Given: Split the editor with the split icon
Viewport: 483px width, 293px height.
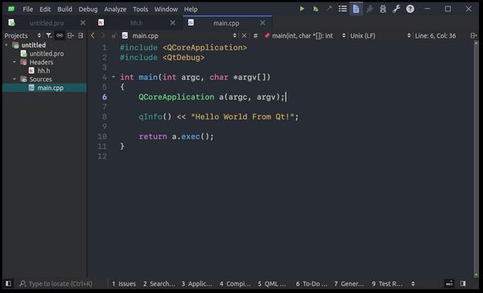Looking at the screenshot, I should coord(473,35).
